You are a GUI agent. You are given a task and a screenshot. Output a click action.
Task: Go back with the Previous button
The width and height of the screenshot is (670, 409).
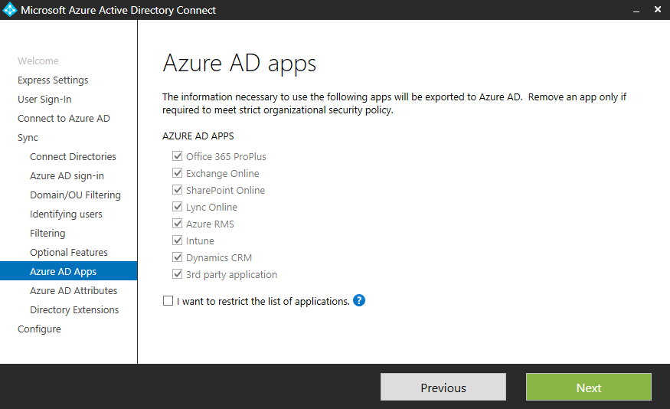point(443,388)
